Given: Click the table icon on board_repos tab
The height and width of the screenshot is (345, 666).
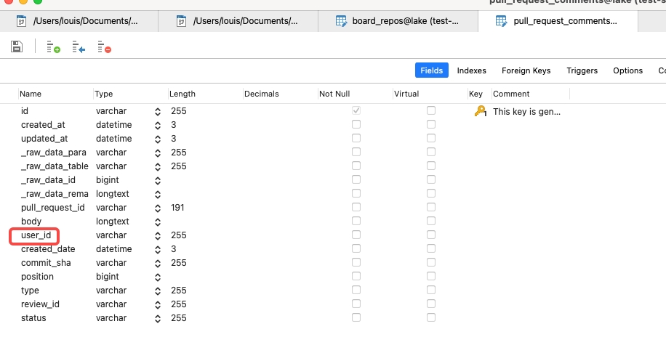Looking at the screenshot, I should 341,21.
